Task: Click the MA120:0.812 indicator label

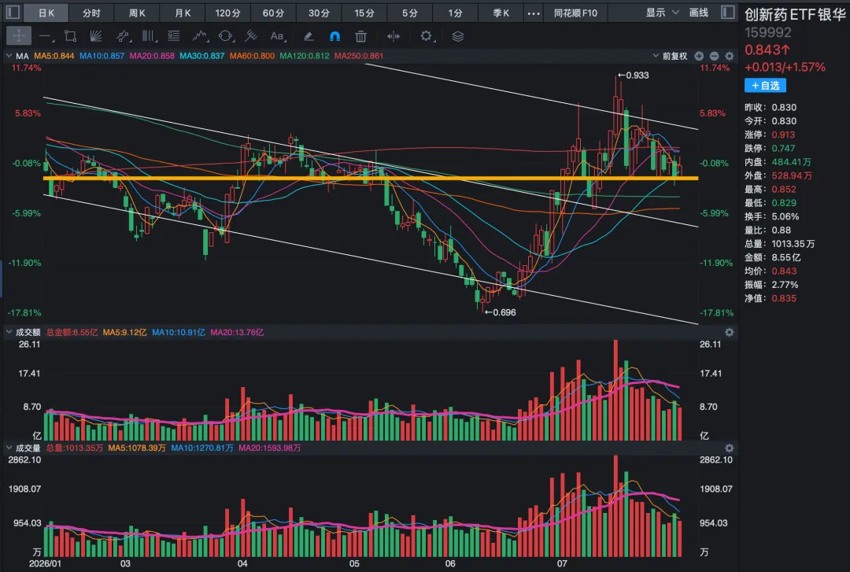Action: tap(305, 56)
